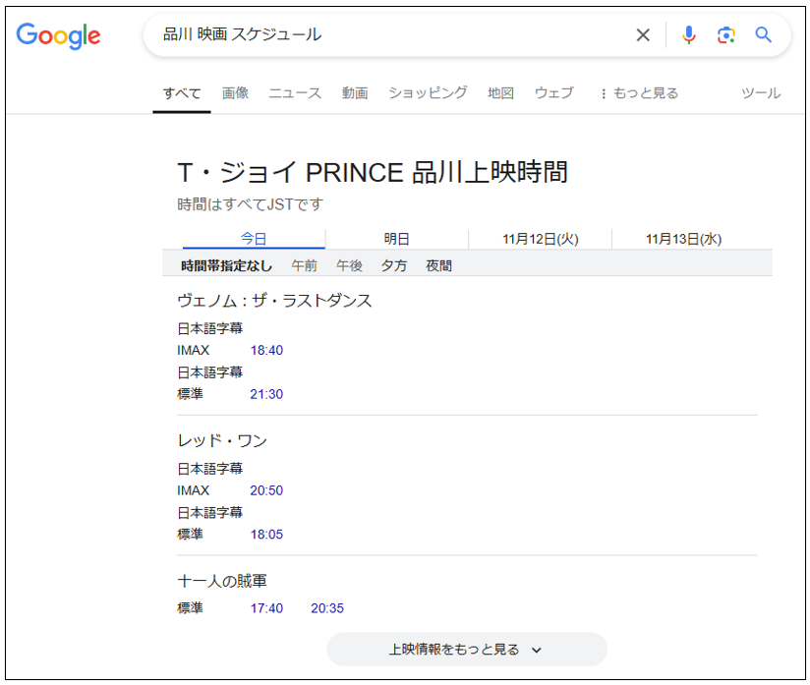Start voice search with microphone icon
The width and height of the screenshot is (810, 685).
tap(689, 35)
